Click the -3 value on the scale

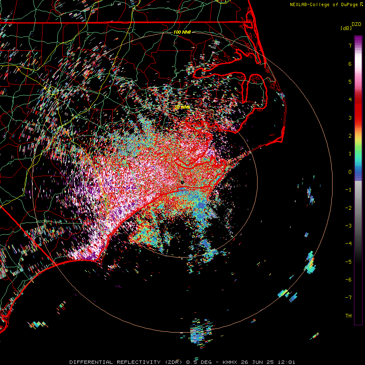click(x=348, y=226)
